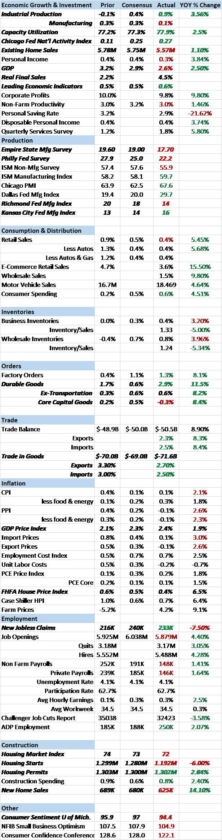Select the Actual column header

166,5
